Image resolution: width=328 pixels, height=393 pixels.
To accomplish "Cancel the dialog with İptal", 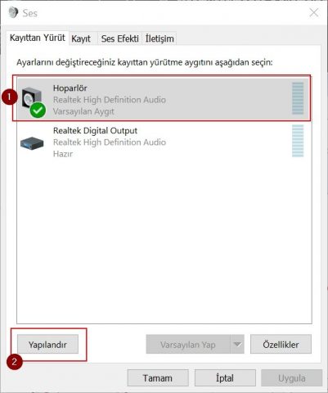I will tap(225, 378).
